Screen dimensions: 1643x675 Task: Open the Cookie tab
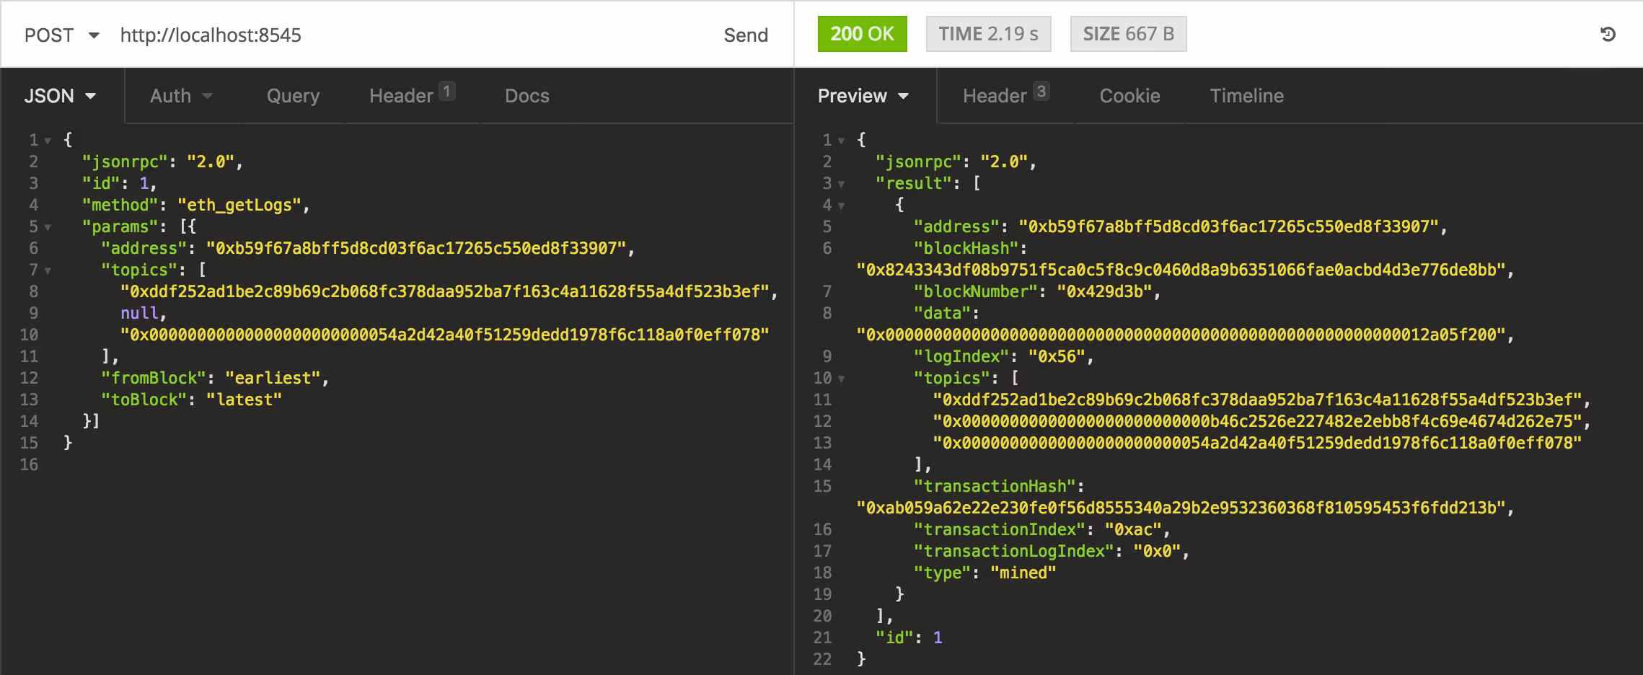pyautogui.click(x=1129, y=96)
